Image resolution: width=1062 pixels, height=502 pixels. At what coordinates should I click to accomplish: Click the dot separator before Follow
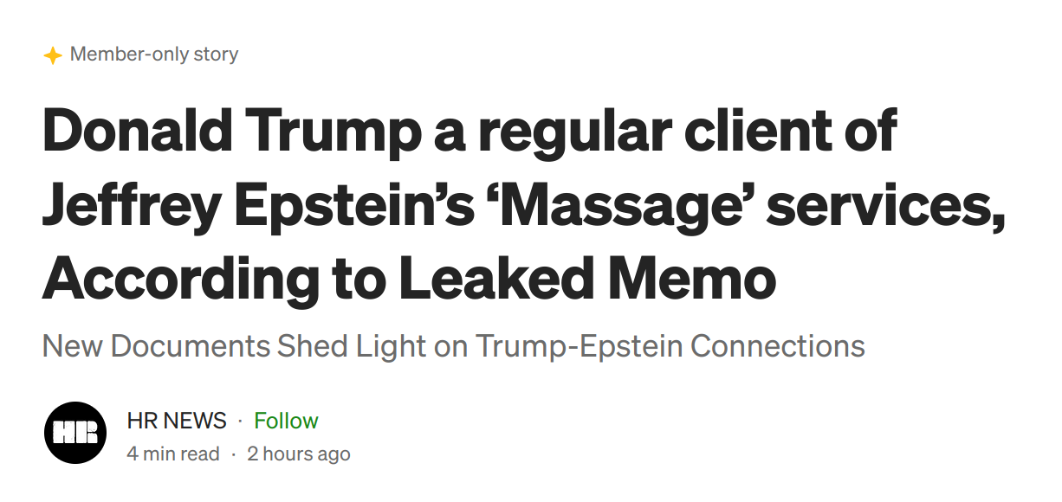point(240,422)
